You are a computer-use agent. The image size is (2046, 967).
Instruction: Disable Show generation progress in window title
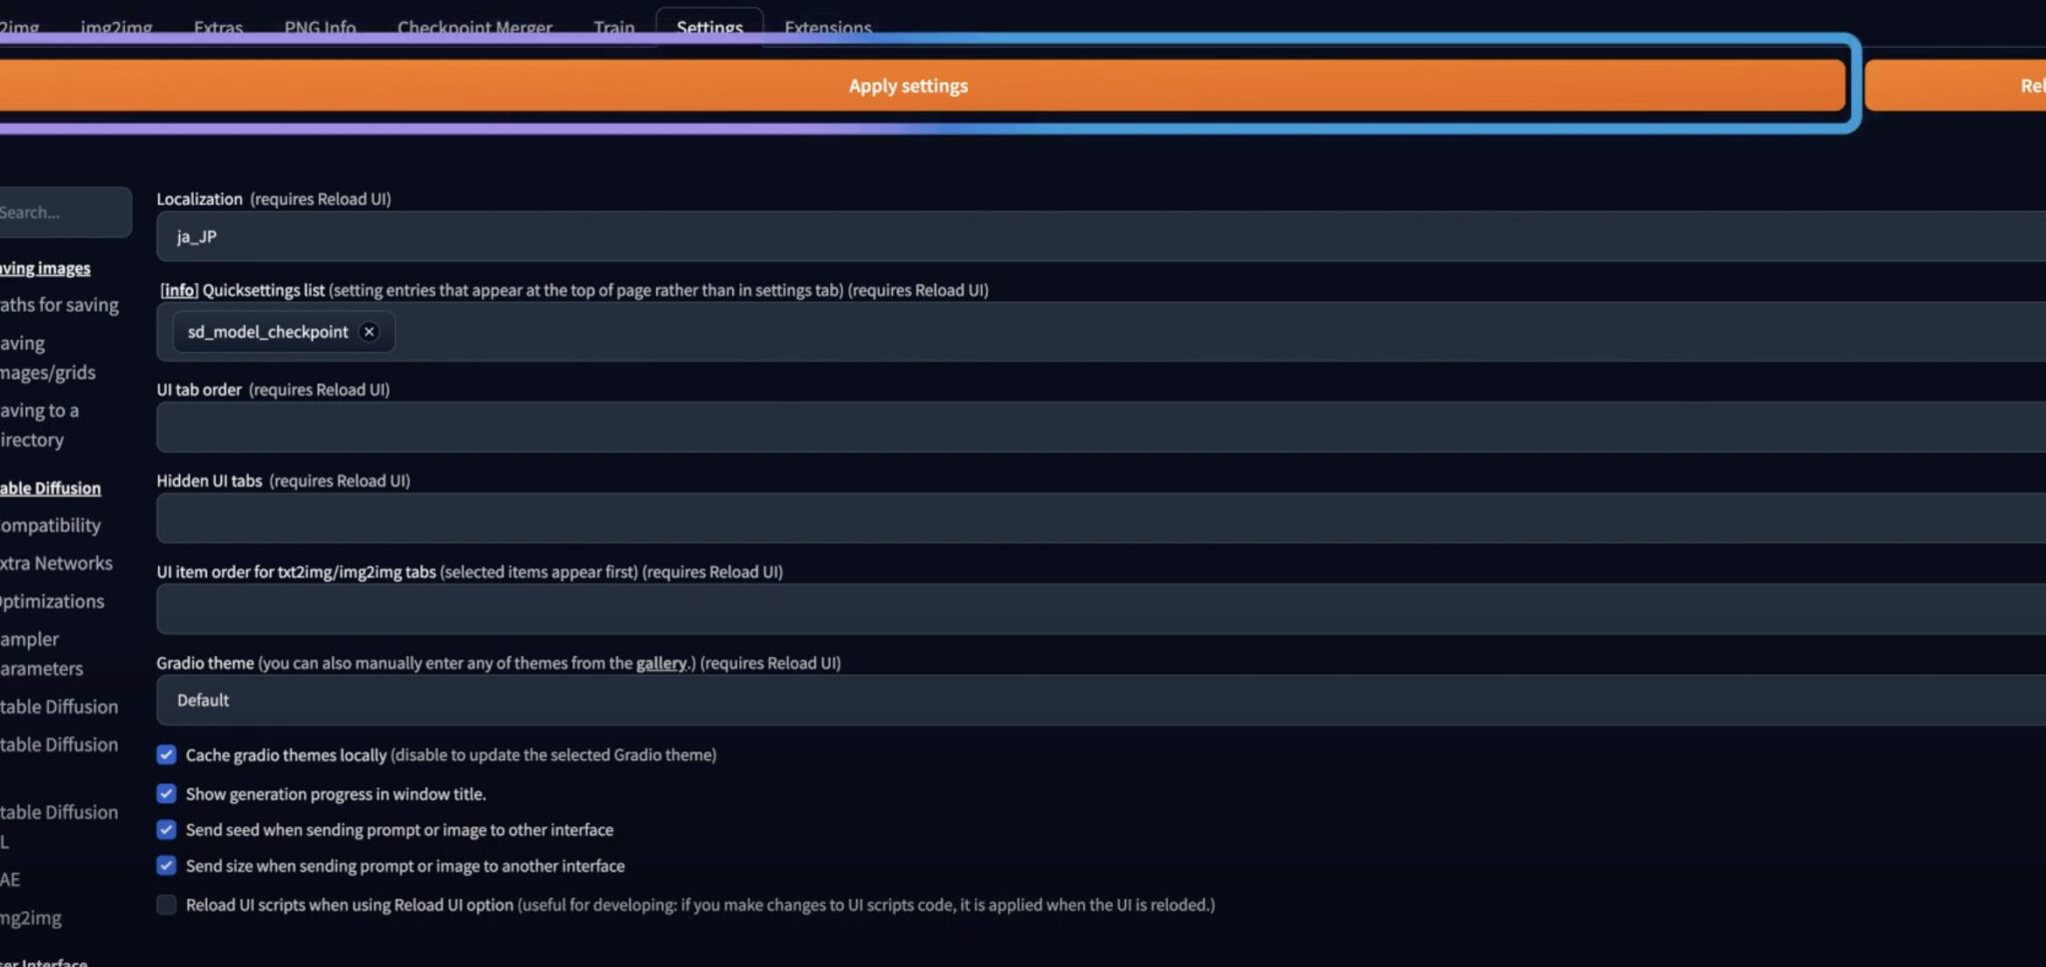click(167, 794)
